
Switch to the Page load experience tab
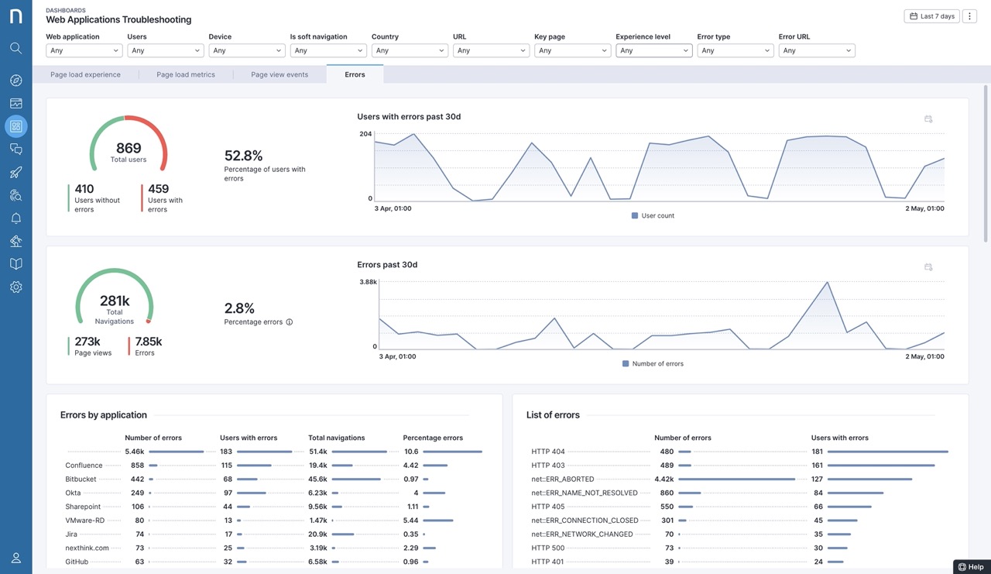(85, 75)
